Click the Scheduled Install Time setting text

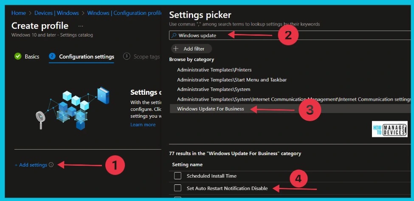[x=211, y=176]
